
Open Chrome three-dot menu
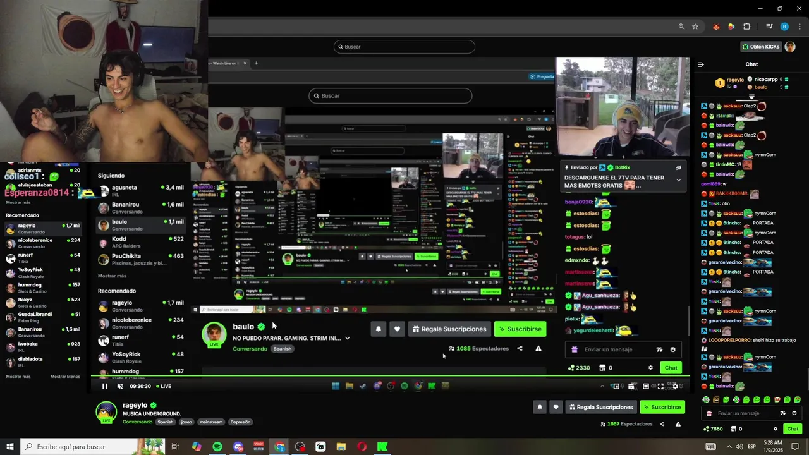click(799, 27)
